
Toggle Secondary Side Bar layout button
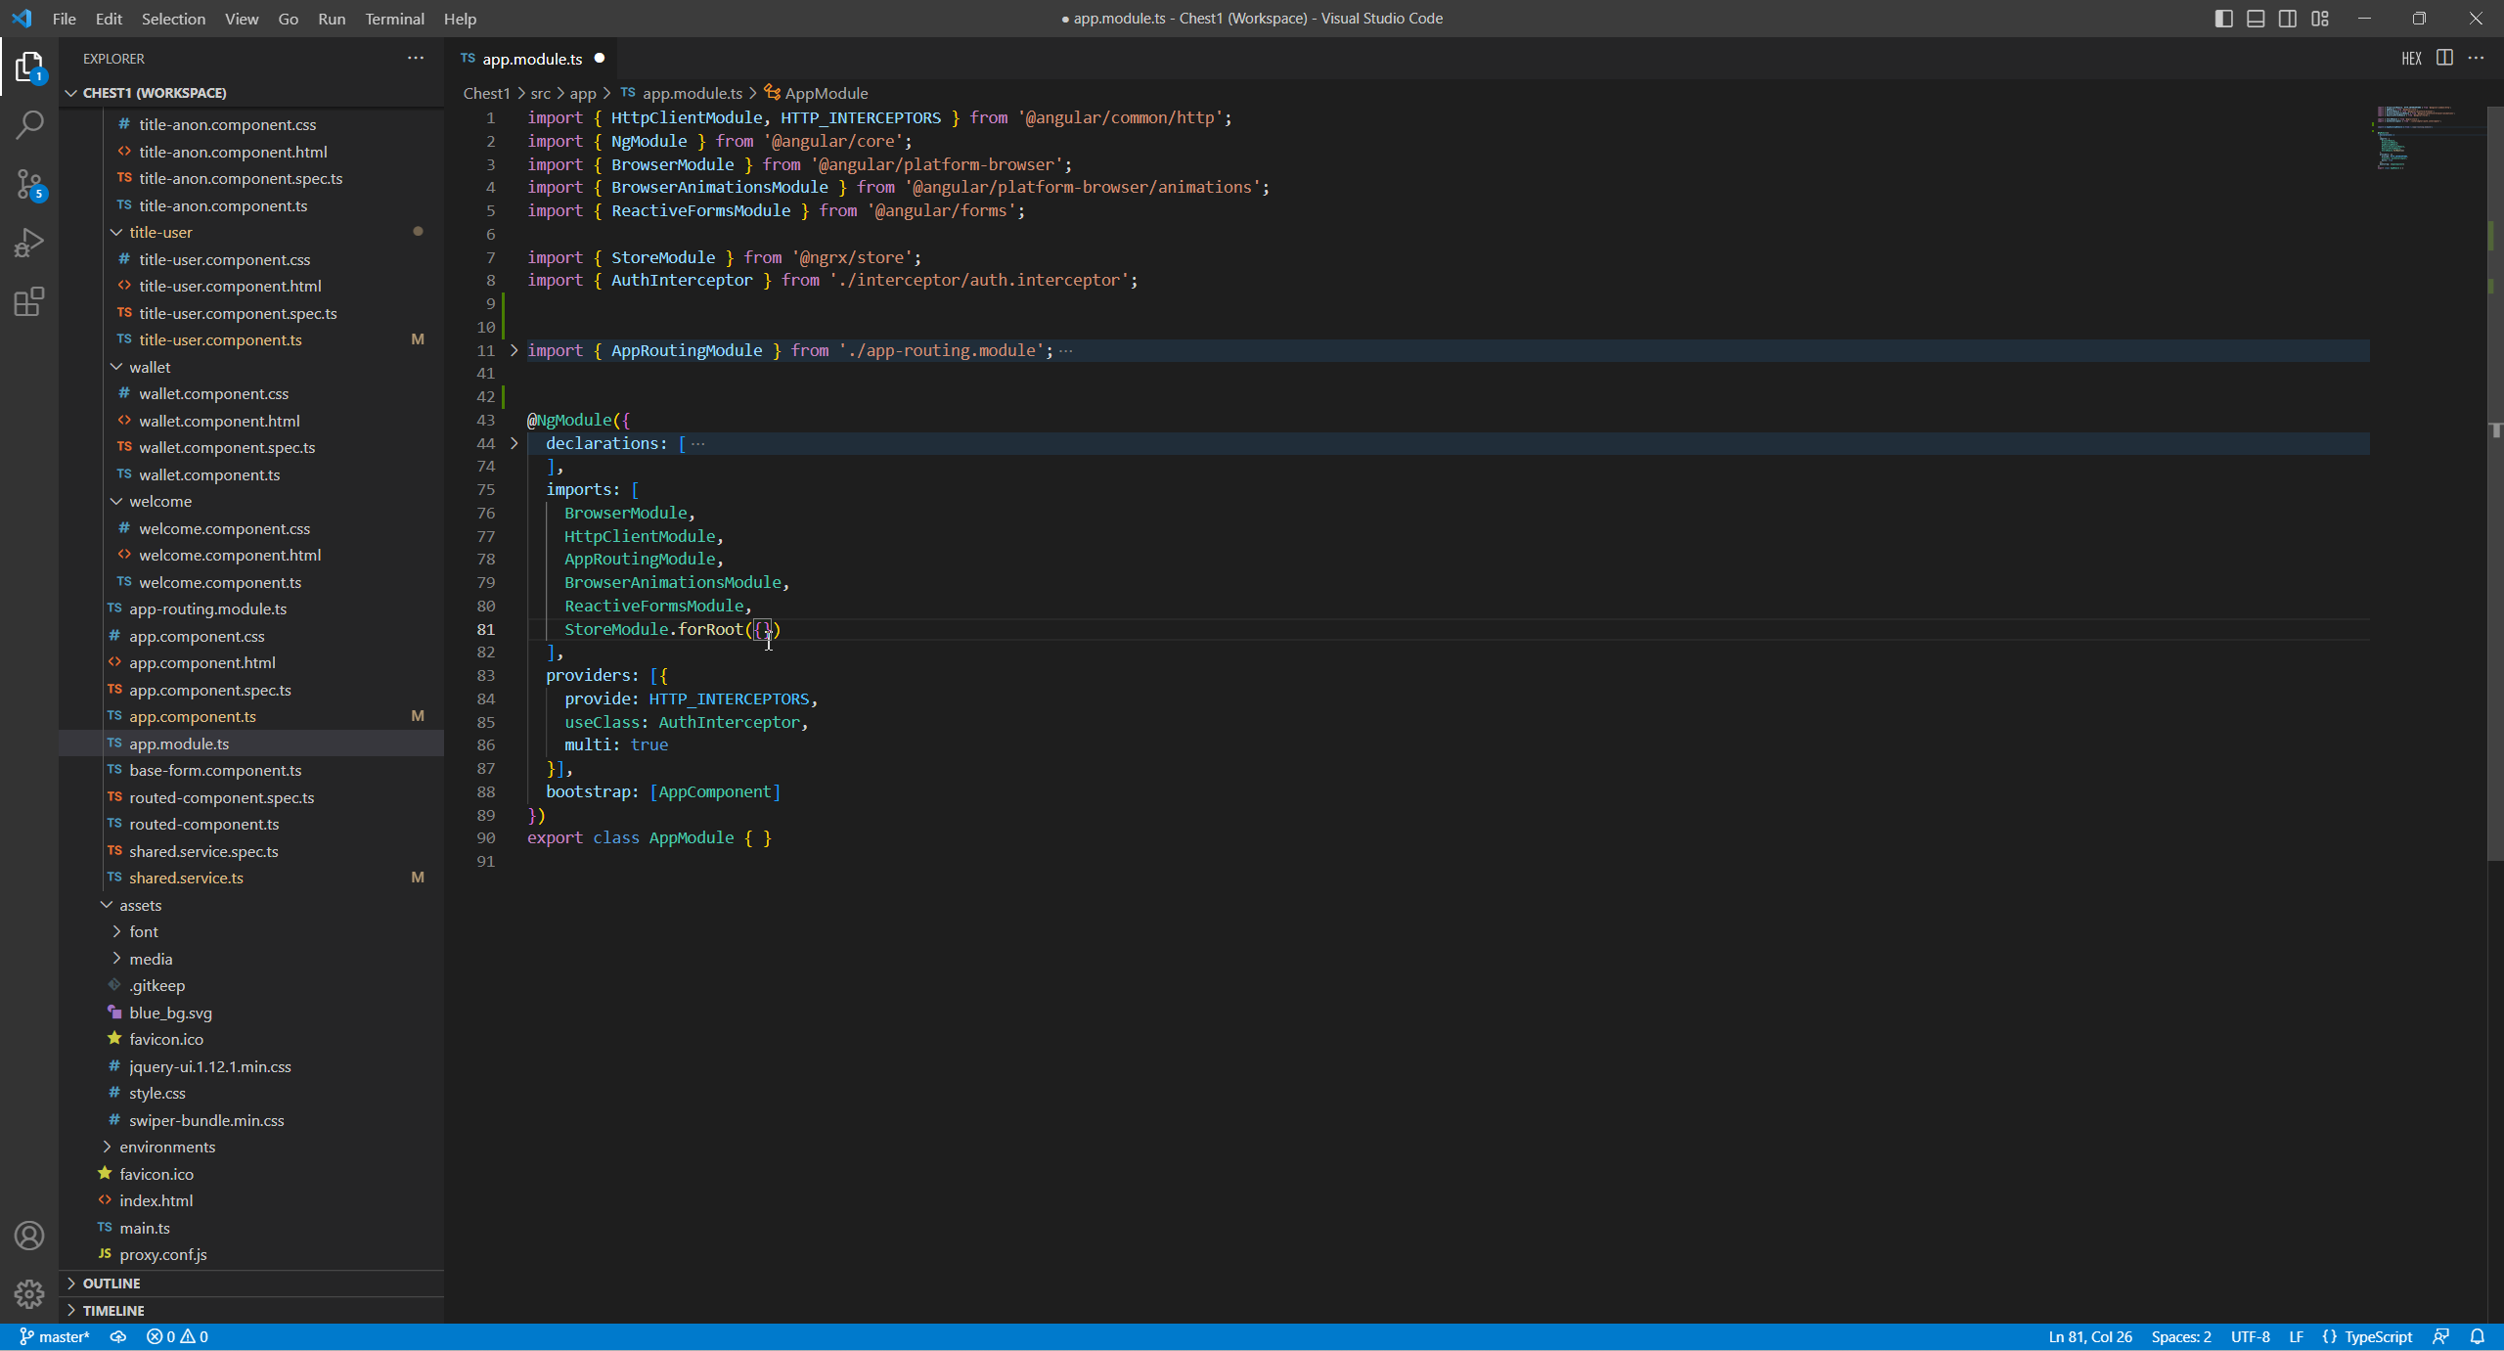click(2288, 19)
